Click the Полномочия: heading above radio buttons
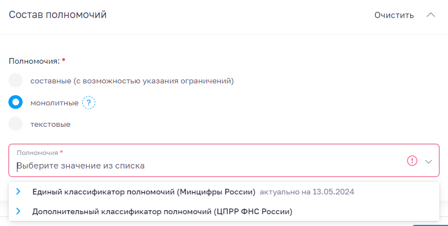The image size is (448, 226). point(34,61)
